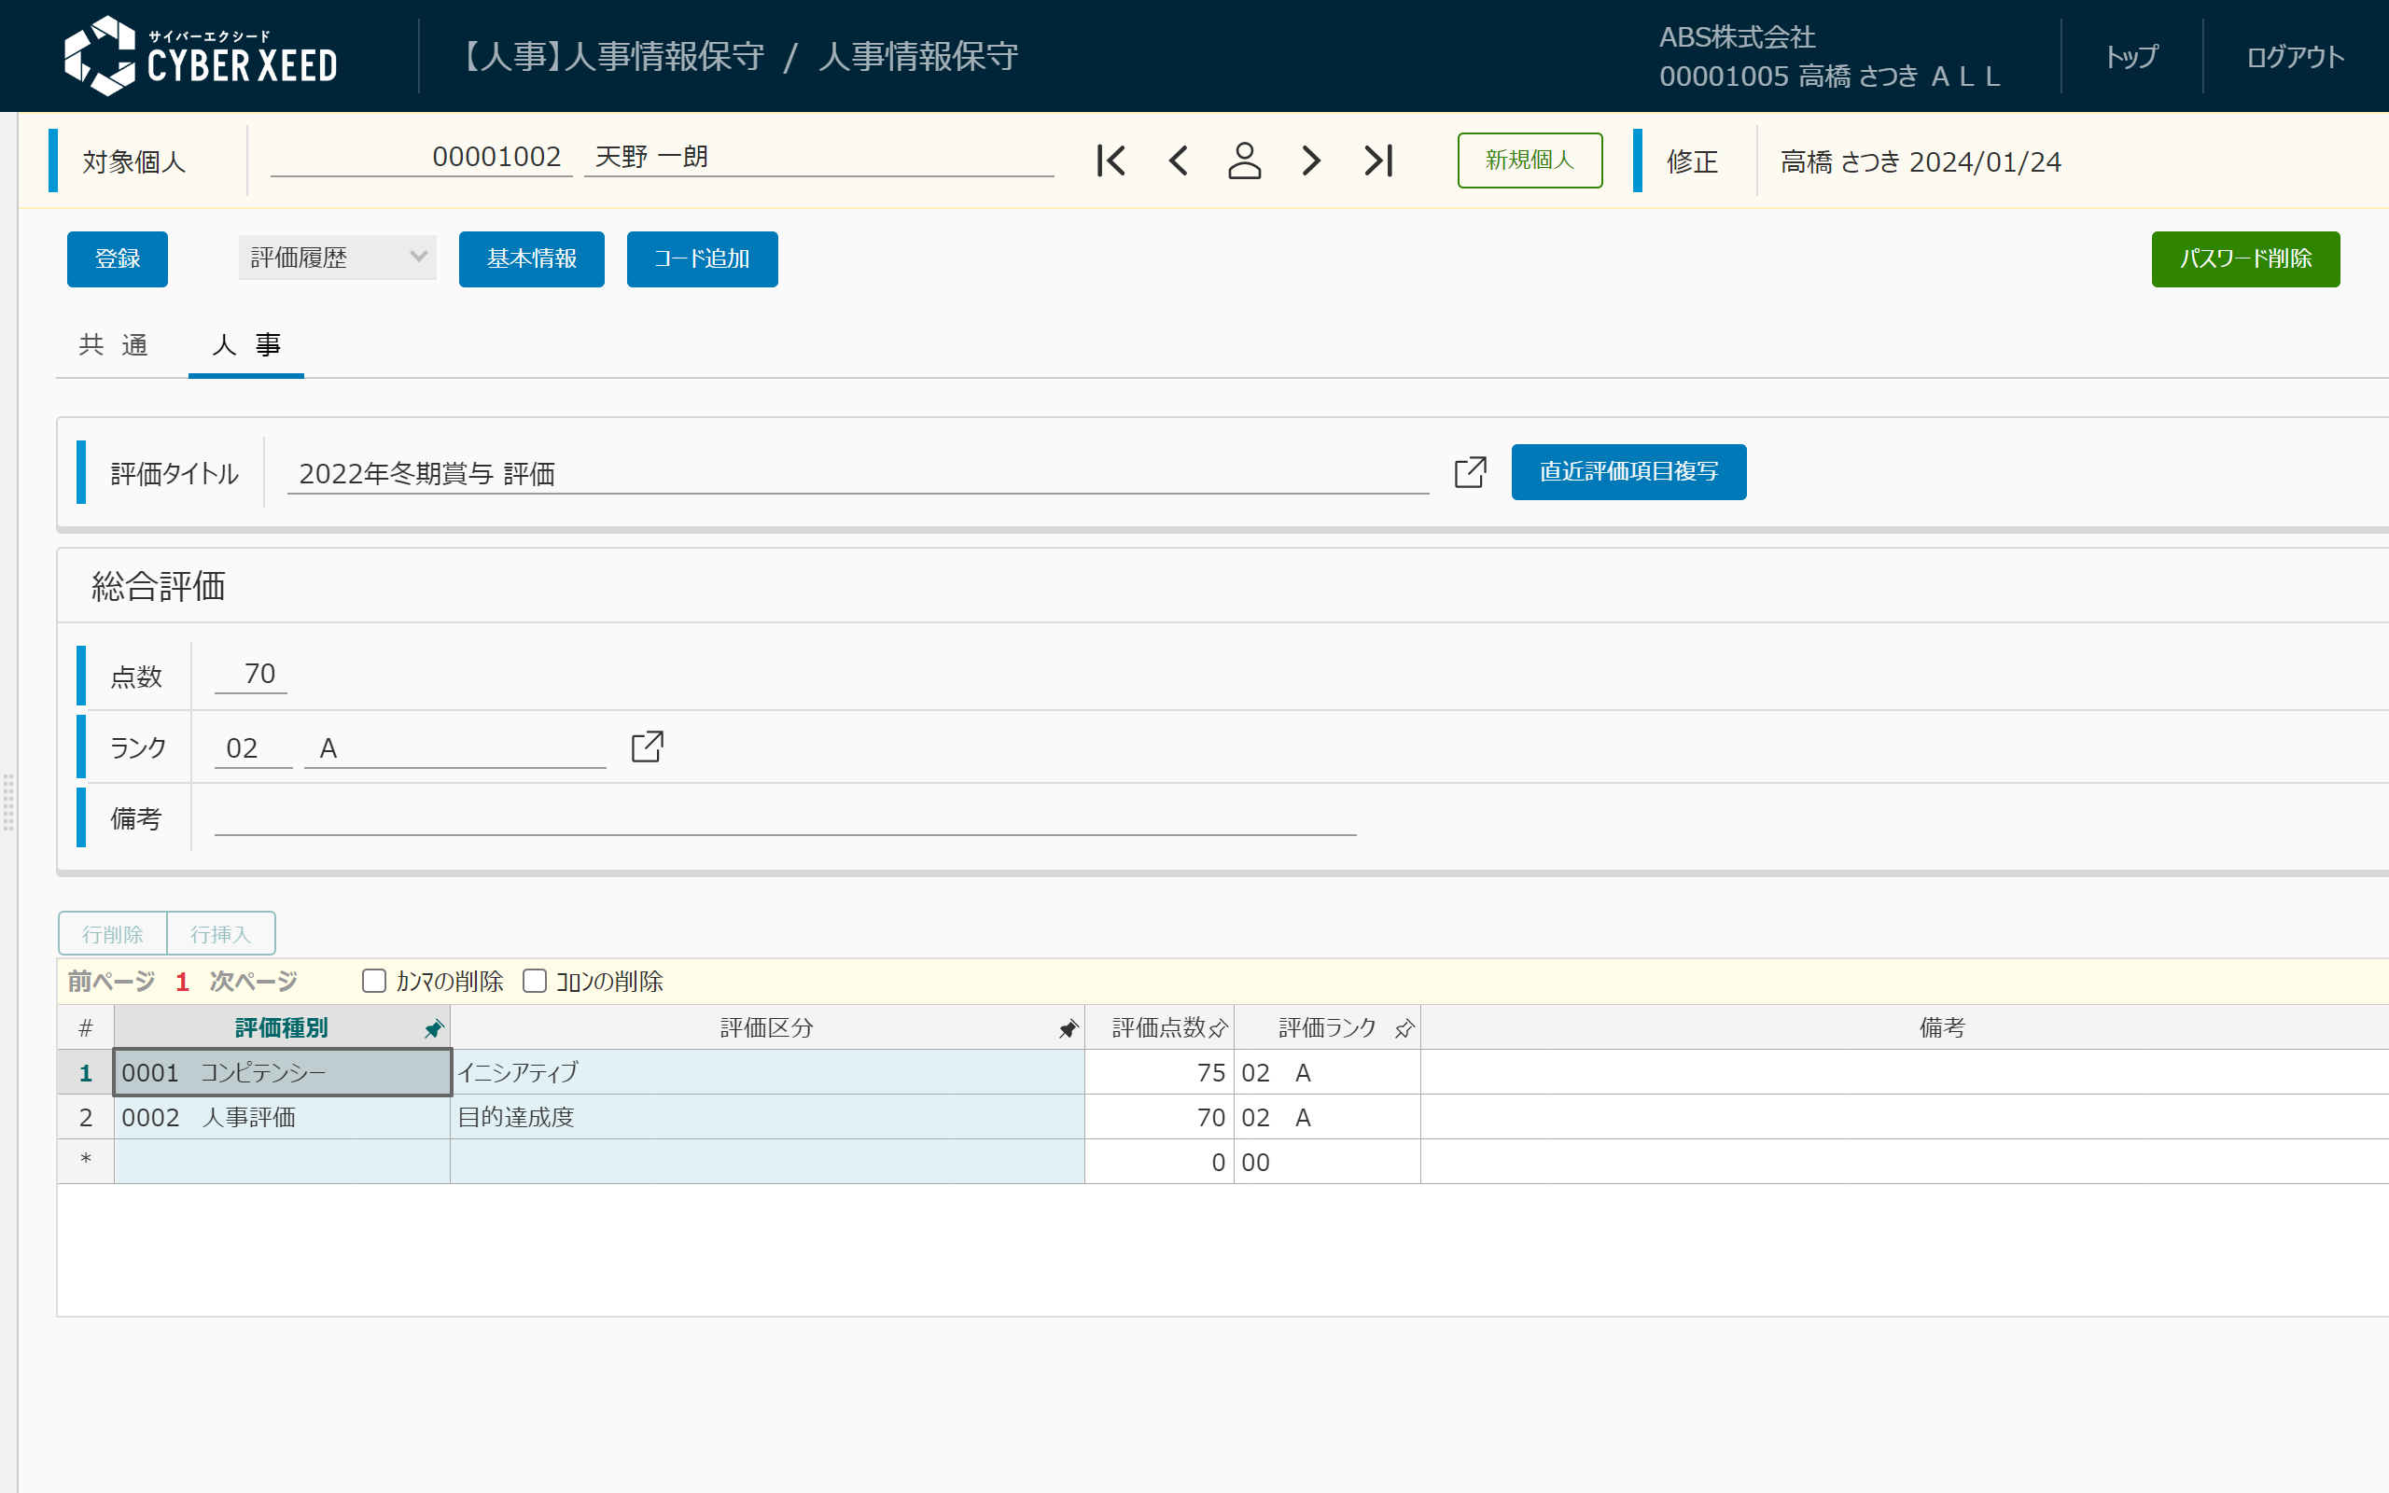Click ログアウト to sign out
This screenshot has height=1493, width=2389.
tap(2296, 56)
